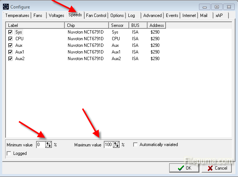This screenshot has width=238, height=177.
Task: Click the Minimum value spinner arrows
Action: (49, 145)
